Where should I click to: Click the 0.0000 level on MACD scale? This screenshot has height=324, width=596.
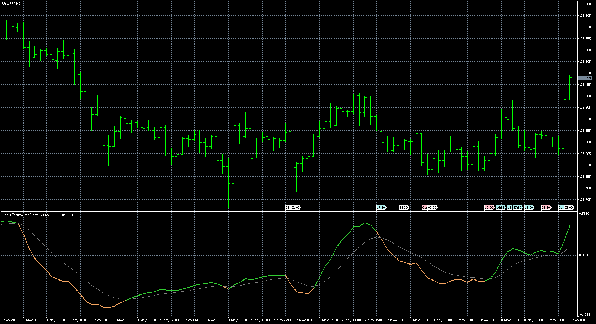[584, 255]
